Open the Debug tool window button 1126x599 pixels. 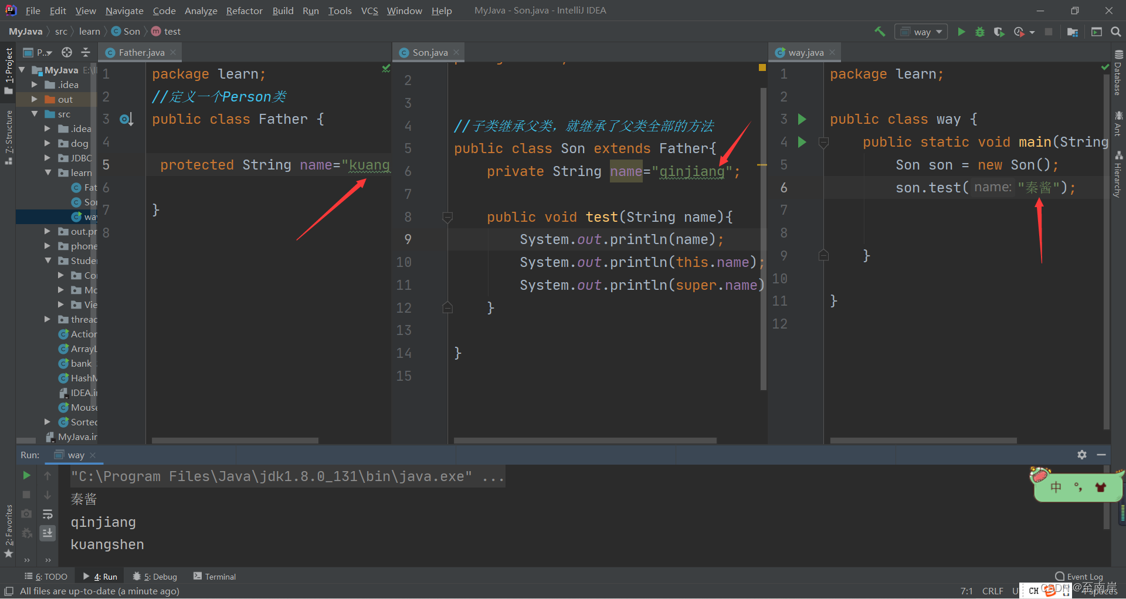coord(155,577)
